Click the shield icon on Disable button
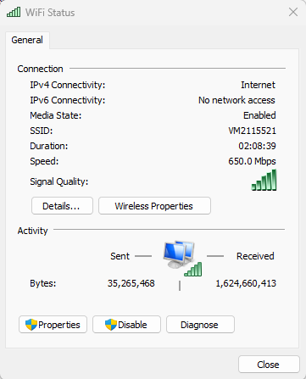 click(x=111, y=325)
